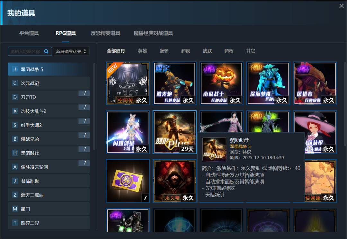Screen dimensions: 347x239
Task: Select the 屠猎者 skin item
Action: (x=315, y=83)
